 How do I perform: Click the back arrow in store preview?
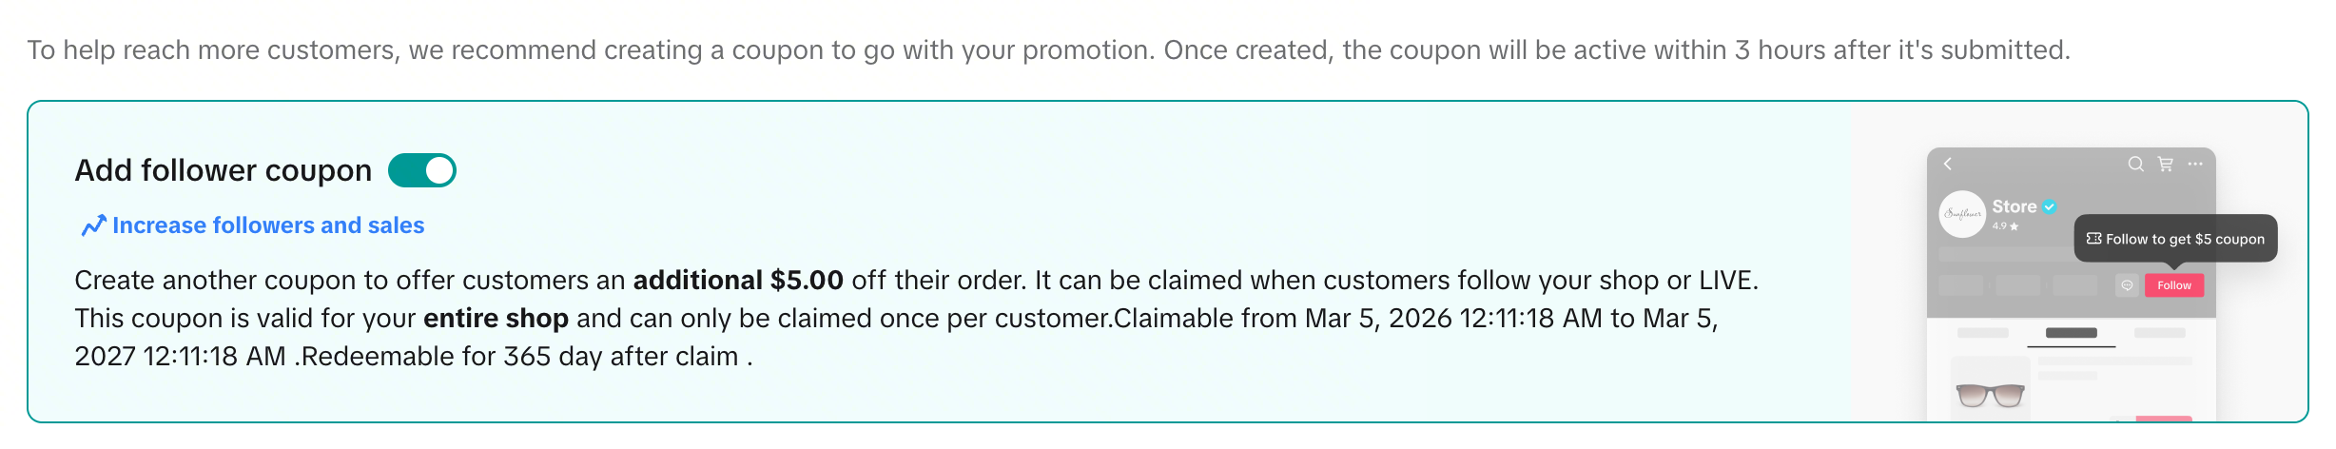click(x=1948, y=164)
